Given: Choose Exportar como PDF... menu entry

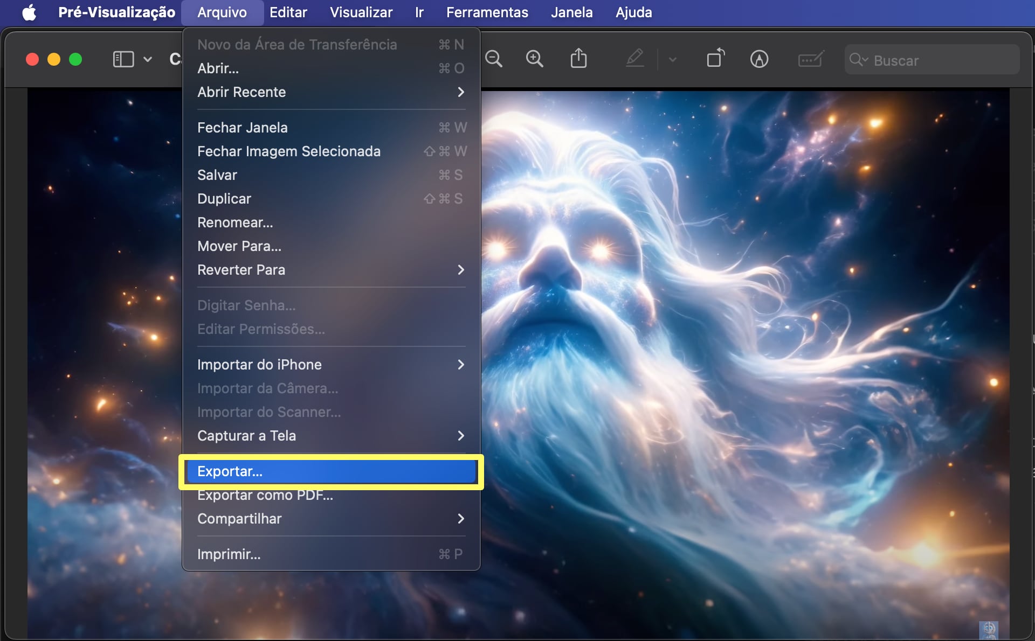Looking at the screenshot, I should (x=265, y=496).
